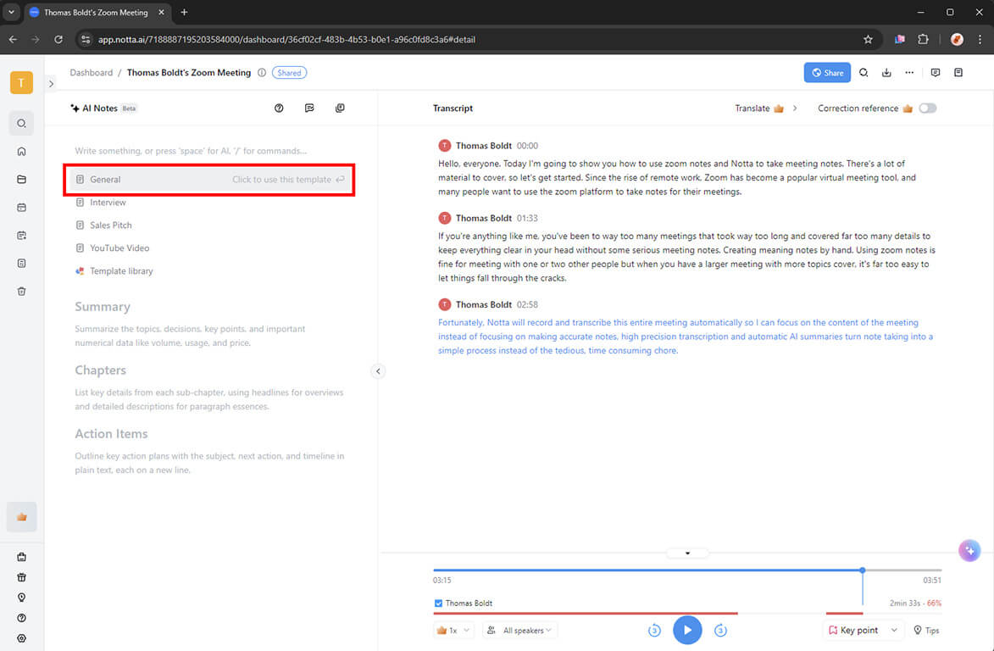The width and height of the screenshot is (994, 651).
Task: Open the All speakers dropdown
Action: tap(519, 631)
